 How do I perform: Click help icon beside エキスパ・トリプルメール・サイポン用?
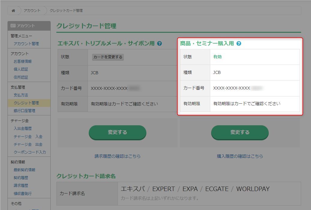[x=160, y=44]
